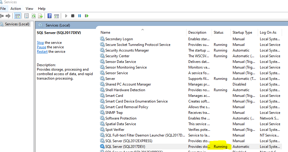Image resolution: width=288 pixels, height=152 pixels.
Task: Click the Refresh toolbar icon
Action: [x=34, y=16]
